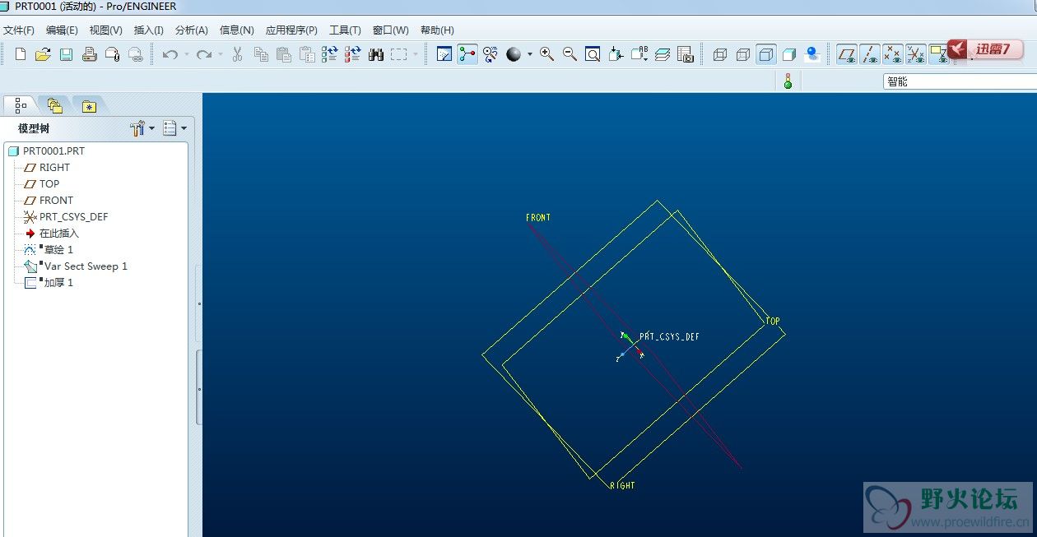Click the Copy icon in toolbar
This screenshot has width=1037, height=537.
[x=261, y=54]
